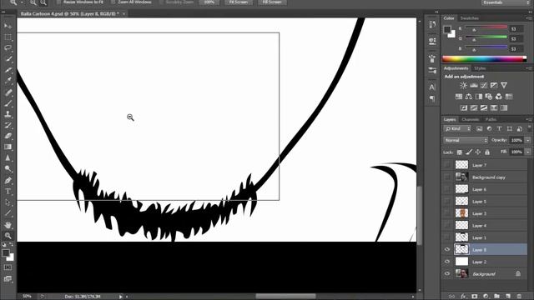The height and width of the screenshot is (300, 534).
Task: Check Resize Windows to Fit
Action: point(58,2)
